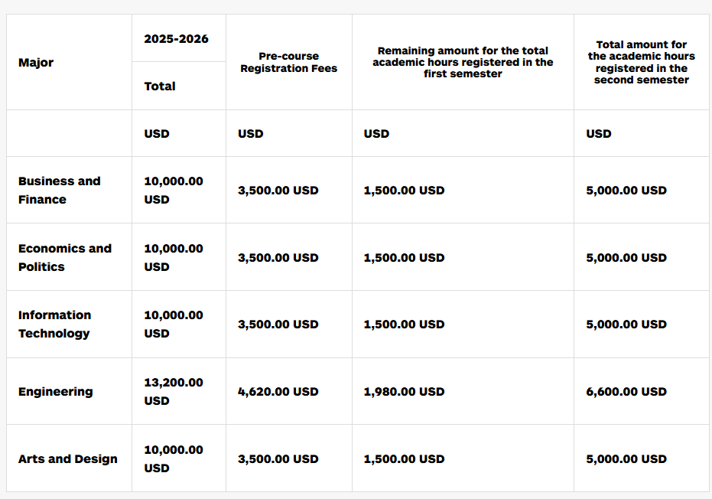This screenshot has height=499, width=712.
Task: Select the Business and Finance major cell
Action: pyautogui.click(x=59, y=191)
